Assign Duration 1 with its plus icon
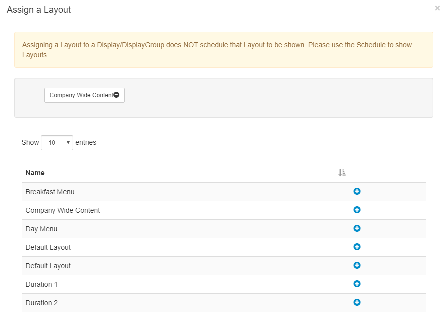The image size is (444, 312). pyautogui.click(x=357, y=284)
